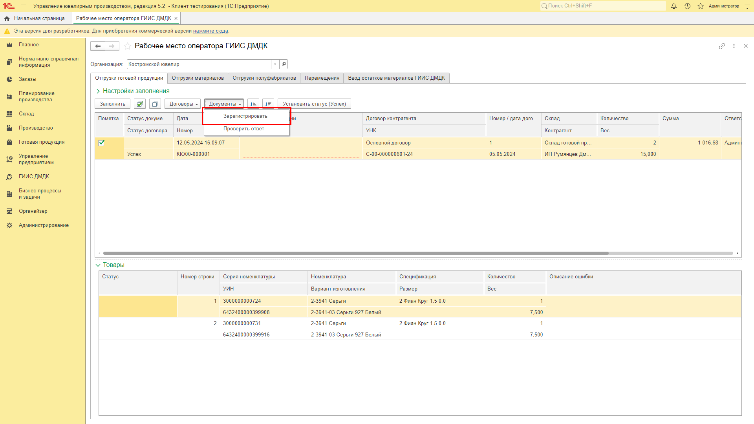Switch to Отгрузки материалов tab
The image size is (754, 424).
(x=198, y=78)
